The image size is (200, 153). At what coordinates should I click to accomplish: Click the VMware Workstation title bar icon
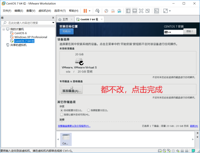pos(4,4)
